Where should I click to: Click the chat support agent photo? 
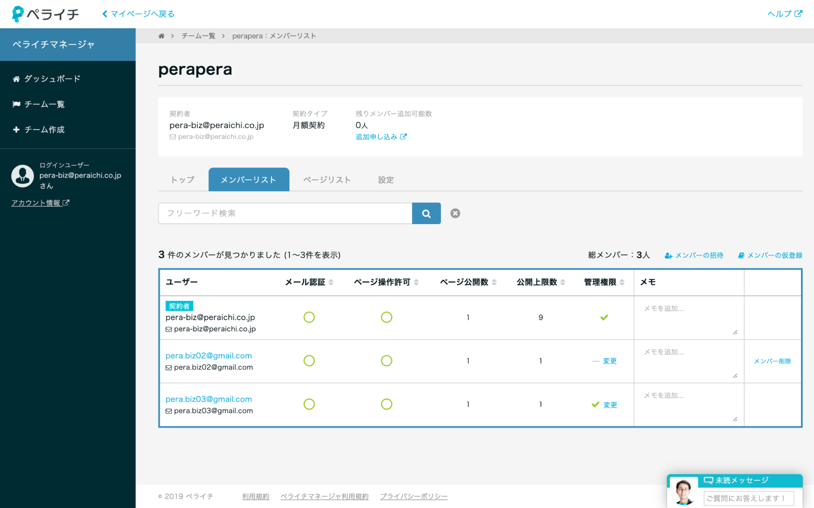coord(684,492)
